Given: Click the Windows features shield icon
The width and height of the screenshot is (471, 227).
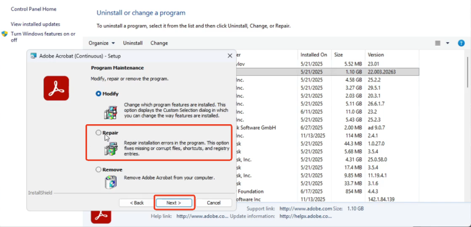Looking at the screenshot, I should pyautogui.click(x=4, y=34).
